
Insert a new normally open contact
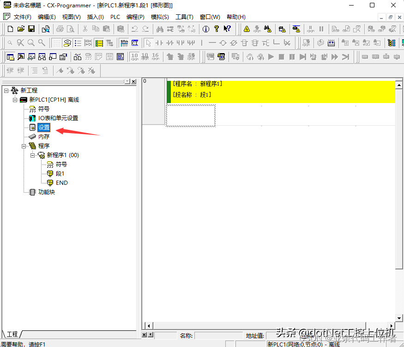click(x=159, y=43)
